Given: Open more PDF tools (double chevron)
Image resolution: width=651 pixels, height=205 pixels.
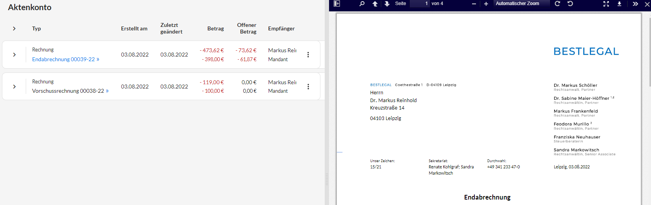Looking at the screenshot, I should click(635, 4).
